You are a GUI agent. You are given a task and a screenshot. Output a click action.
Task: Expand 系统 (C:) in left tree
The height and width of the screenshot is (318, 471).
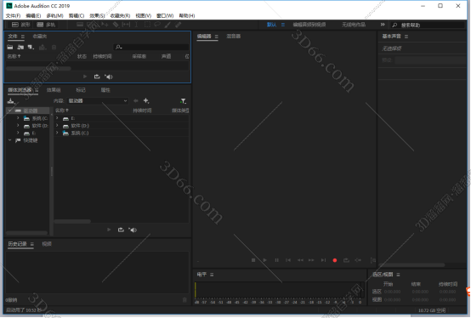click(x=18, y=118)
